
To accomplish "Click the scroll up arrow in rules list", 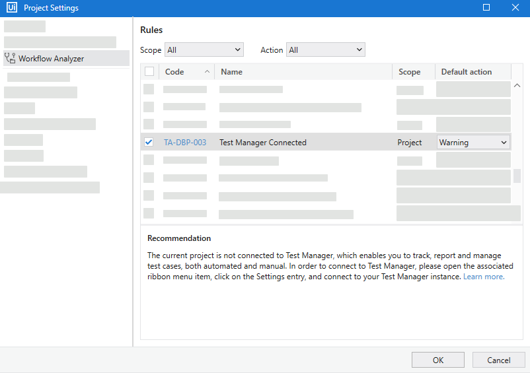I will (x=517, y=86).
